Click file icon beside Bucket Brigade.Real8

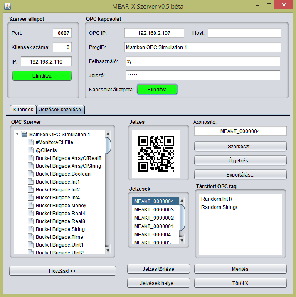click(31, 221)
